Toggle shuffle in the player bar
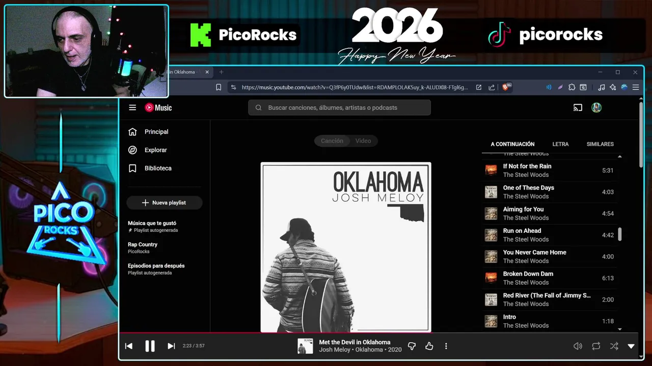This screenshot has width=652, height=366. point(614,346)
